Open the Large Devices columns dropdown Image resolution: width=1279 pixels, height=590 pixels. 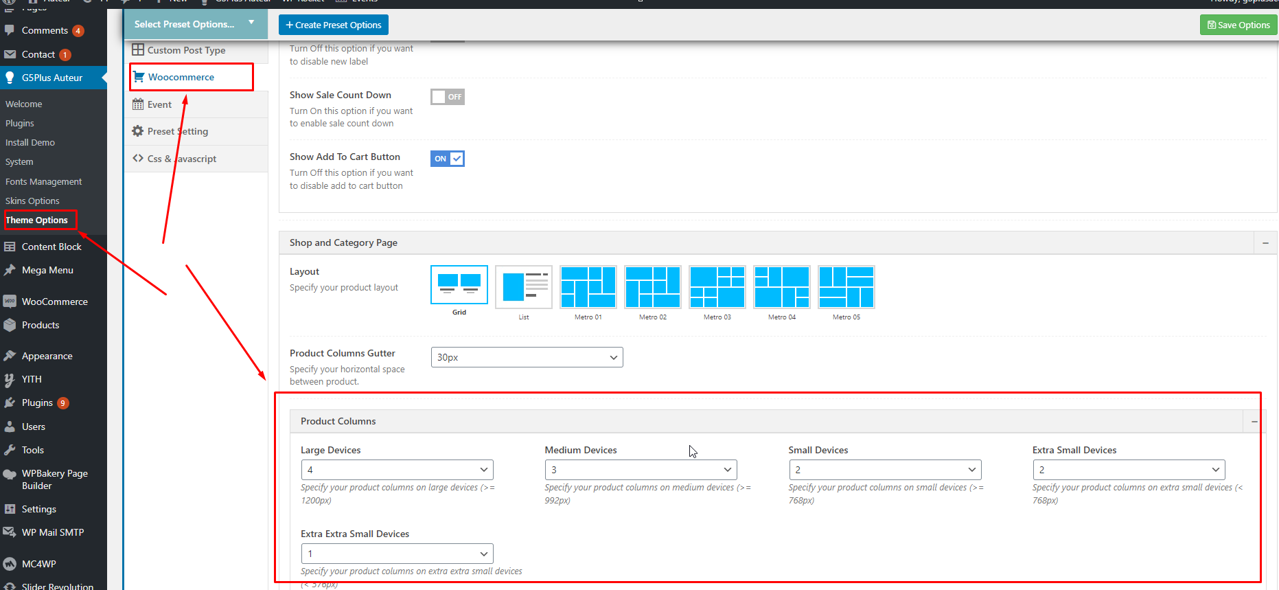397,470
